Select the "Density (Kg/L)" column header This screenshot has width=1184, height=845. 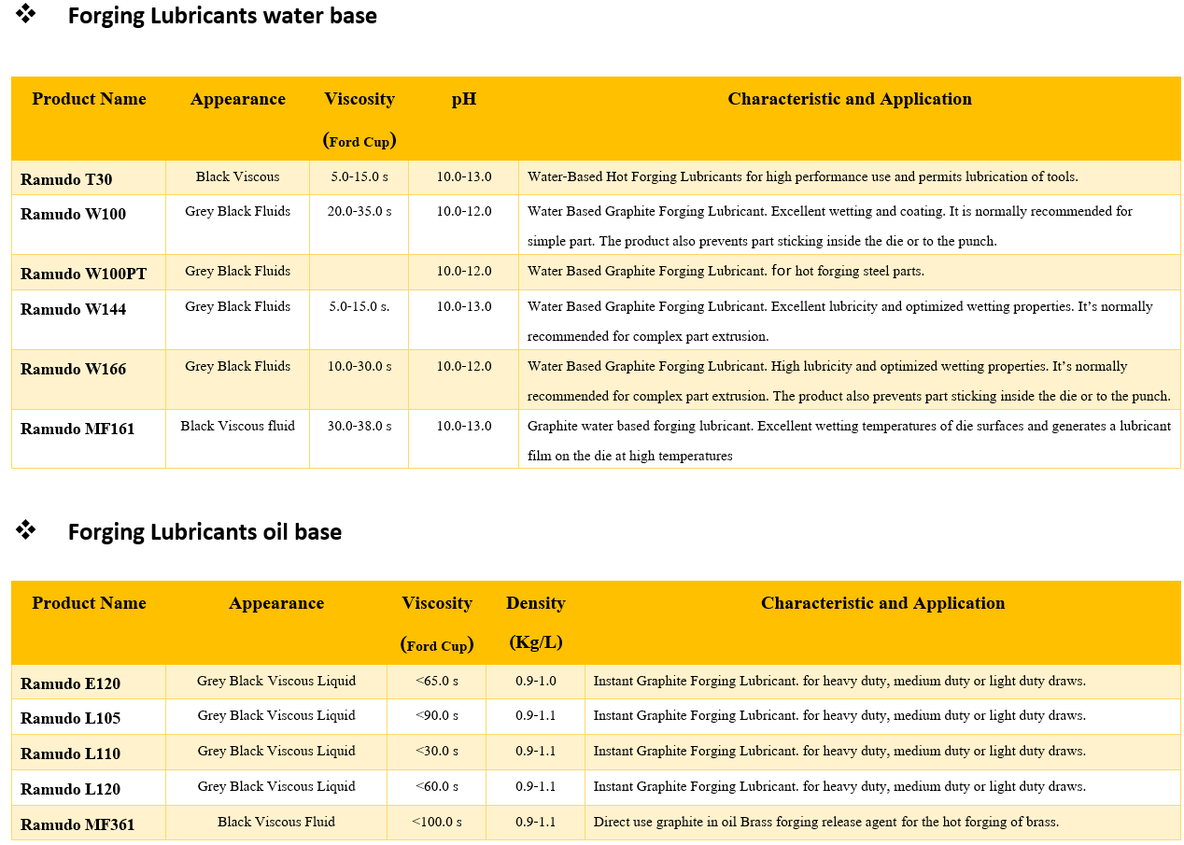pyautogui.click(x=536, y=623)
